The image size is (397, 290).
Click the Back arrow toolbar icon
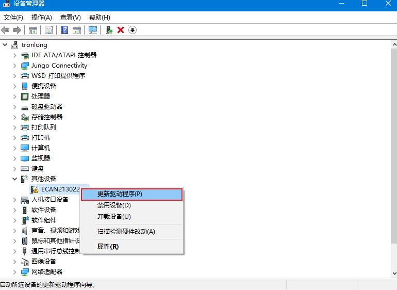click(5, 30)
